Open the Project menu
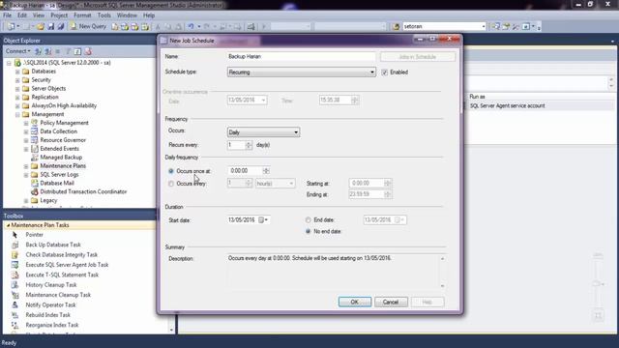The width and height of the screenshot is (619, 348). tap(59, 15)
